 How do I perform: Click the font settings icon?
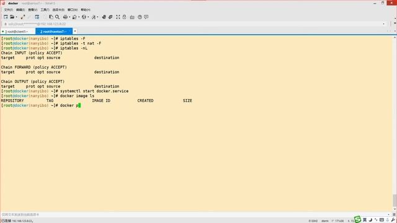pyautogui.click(x=94, y=17)
